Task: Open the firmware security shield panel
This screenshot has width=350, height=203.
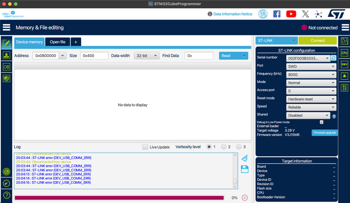Action: click(x=6, y=78)
